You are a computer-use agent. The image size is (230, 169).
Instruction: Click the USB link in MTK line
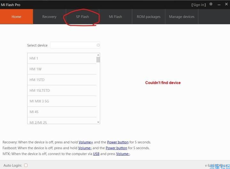pyautogui.click(x=96, y=154)
